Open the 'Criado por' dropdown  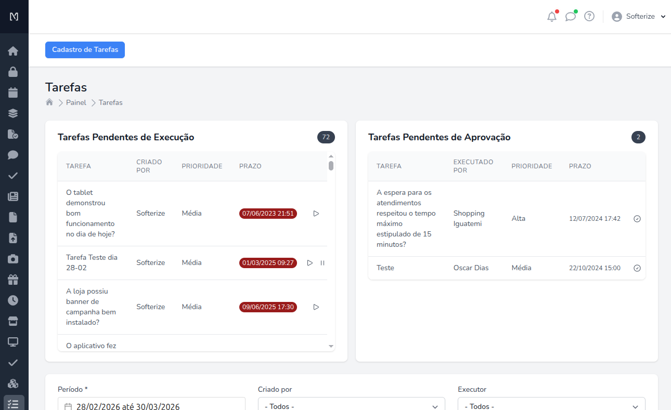[x=351, y=406]
